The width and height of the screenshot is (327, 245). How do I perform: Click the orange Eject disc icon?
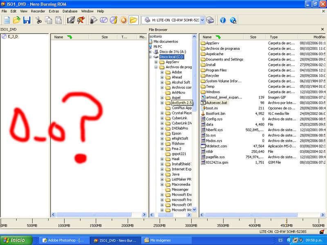click(123, 20)
